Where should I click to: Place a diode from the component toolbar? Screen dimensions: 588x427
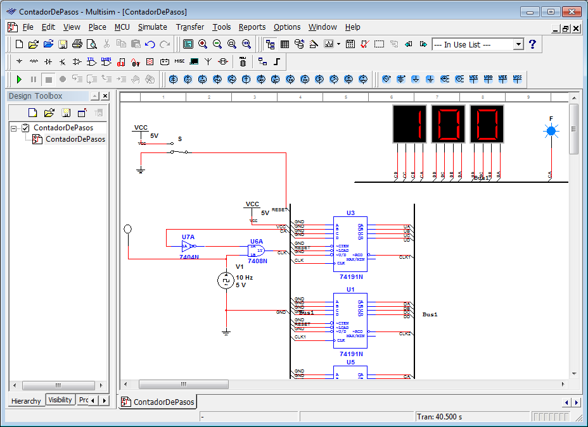48,61
